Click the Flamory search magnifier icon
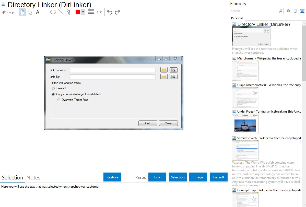The height and width of the screenshot is (207, 306). 280,11
